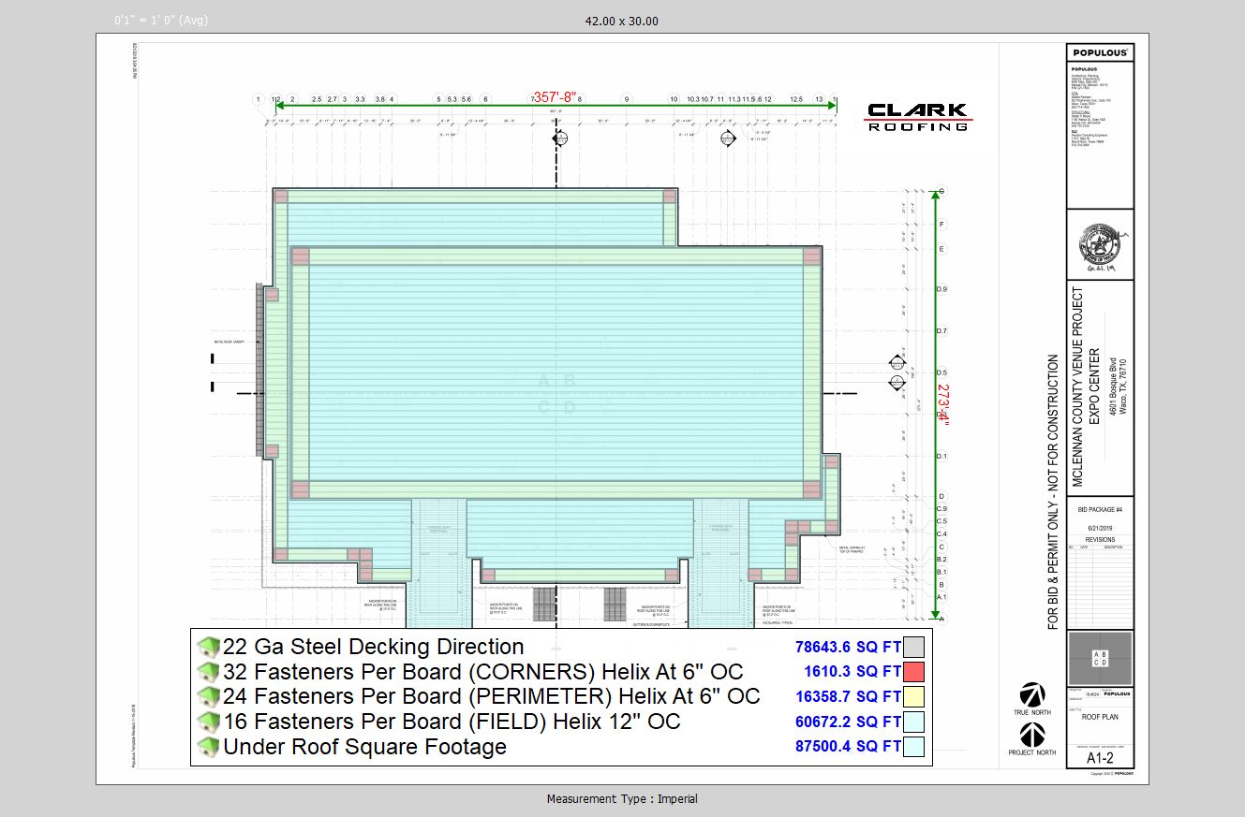
Task: Click grid bubble D.9 on right side
Action: (942, 290)
